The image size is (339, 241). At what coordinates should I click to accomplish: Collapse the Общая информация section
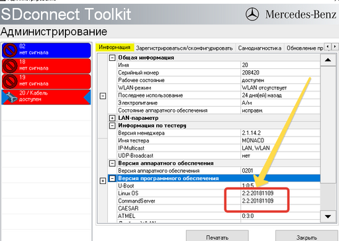[113, 58]
